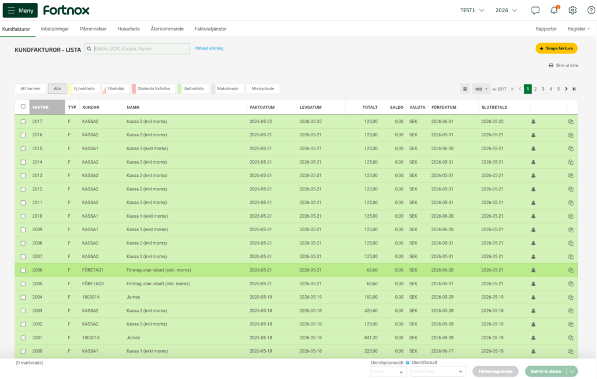Image resolution: width=597 pixels, height=379 pixels.
Task: Open the column list settings icon
Action: (x=465, y=89)
